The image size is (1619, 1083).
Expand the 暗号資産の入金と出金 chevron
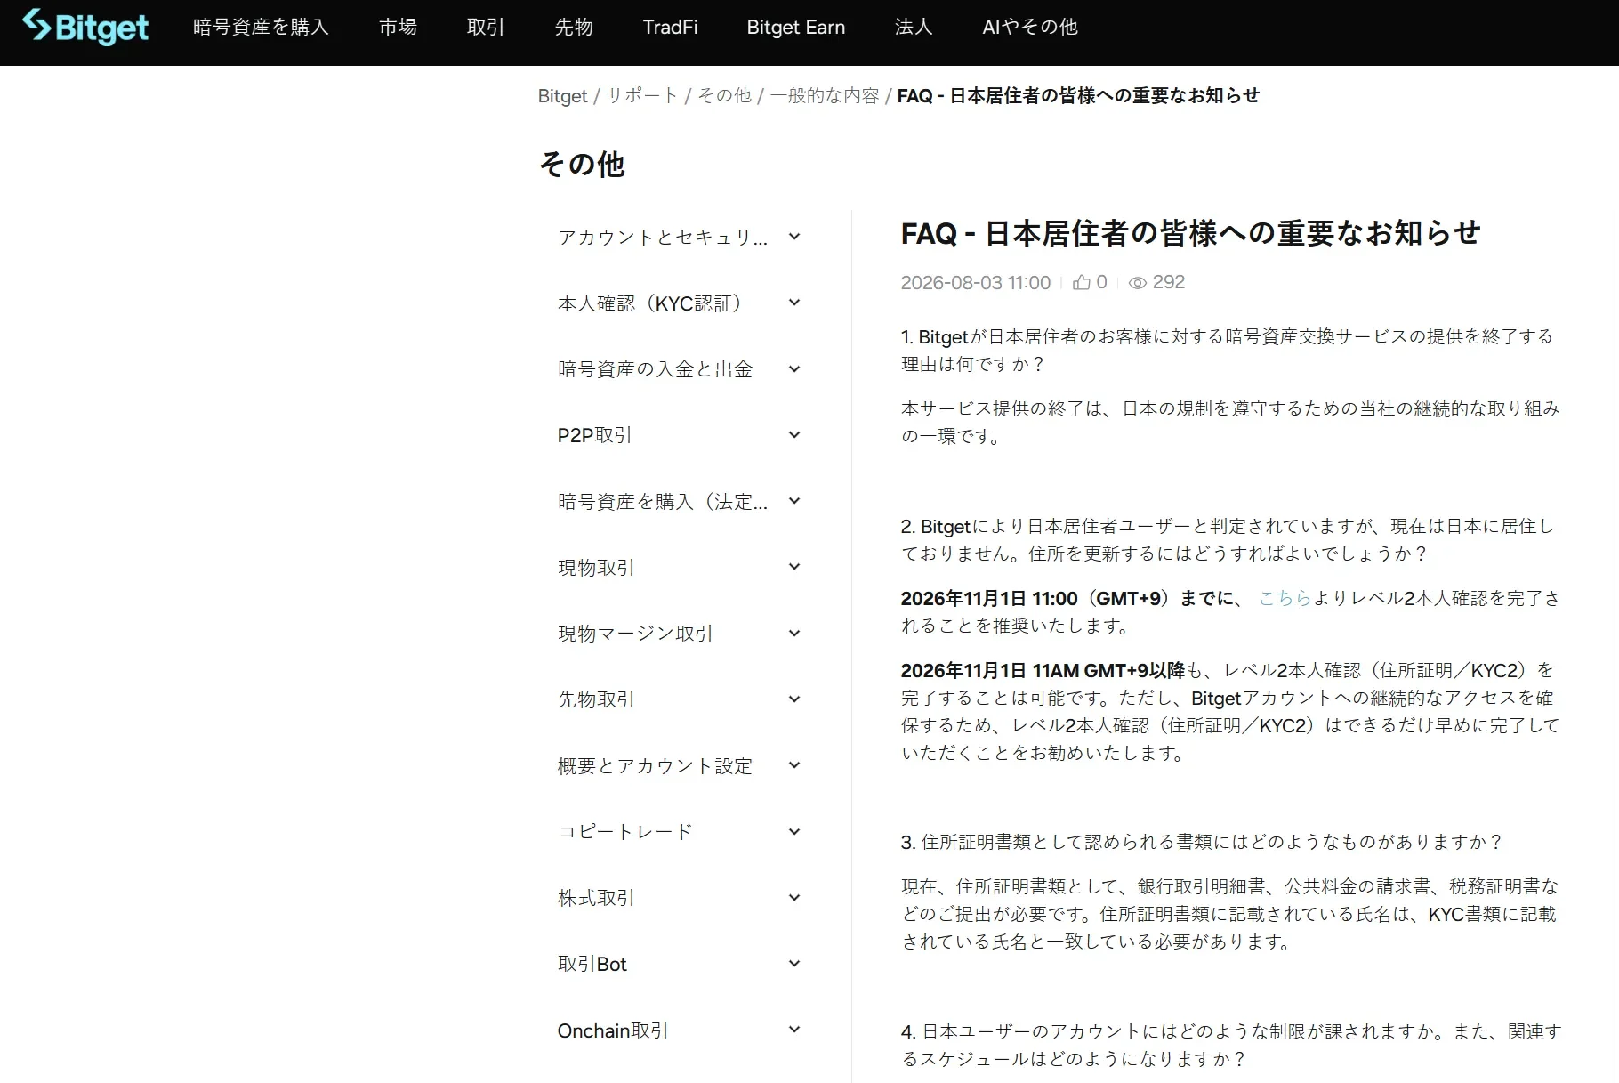794,369
